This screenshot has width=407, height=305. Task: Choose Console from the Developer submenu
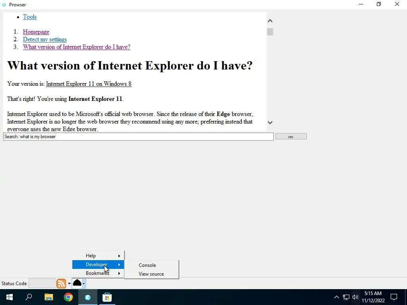coord(151,265)
